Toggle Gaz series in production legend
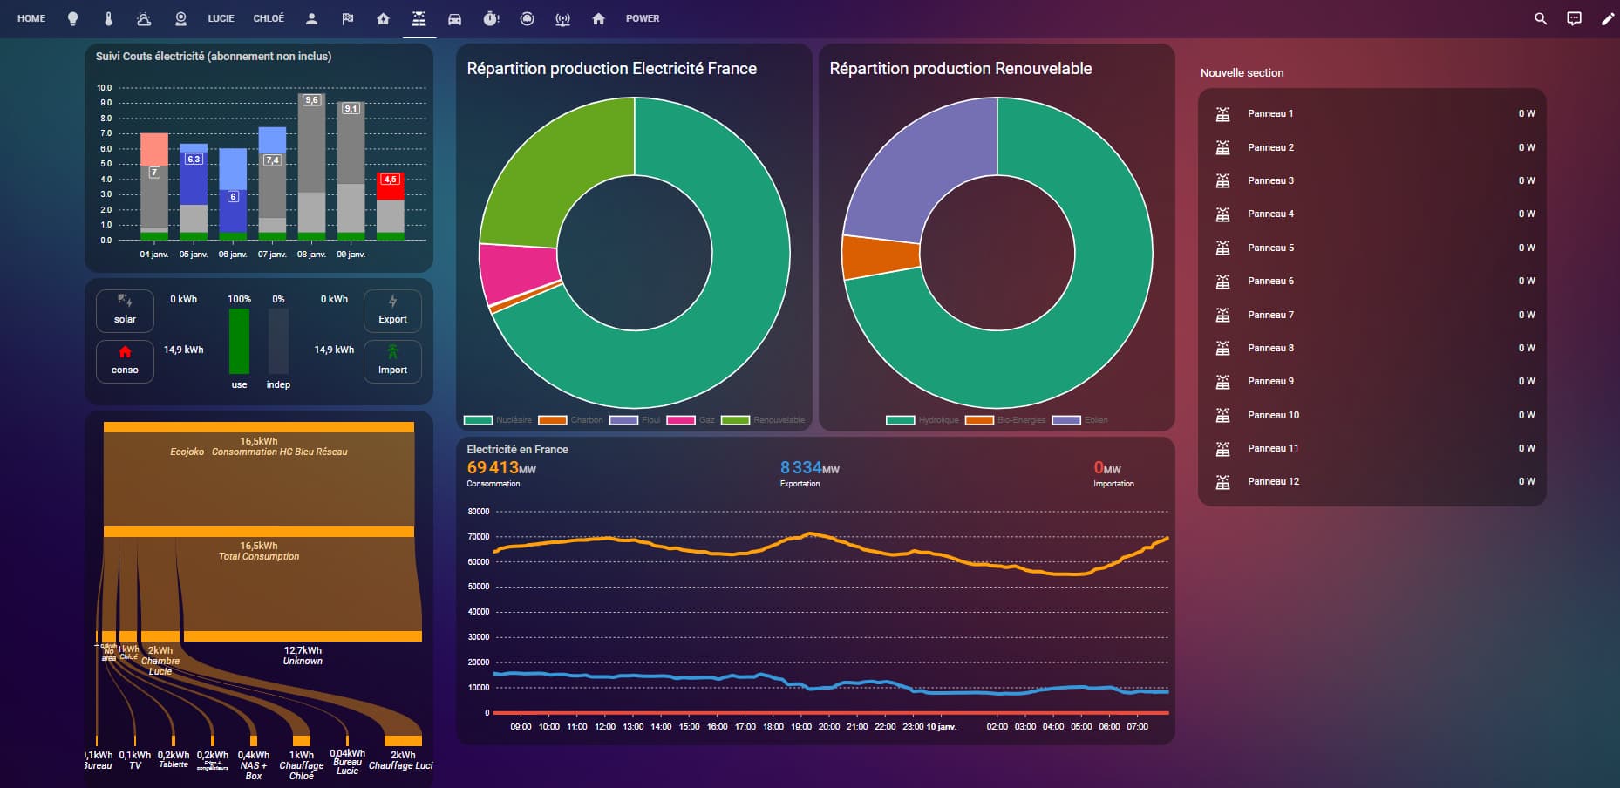 tap(691, 420)
